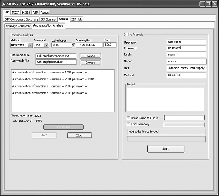The width and height of the screenshot is (219, 196).
Task: Close the SiVuS window
Action: pyautogui.click(x=215, y=4)
